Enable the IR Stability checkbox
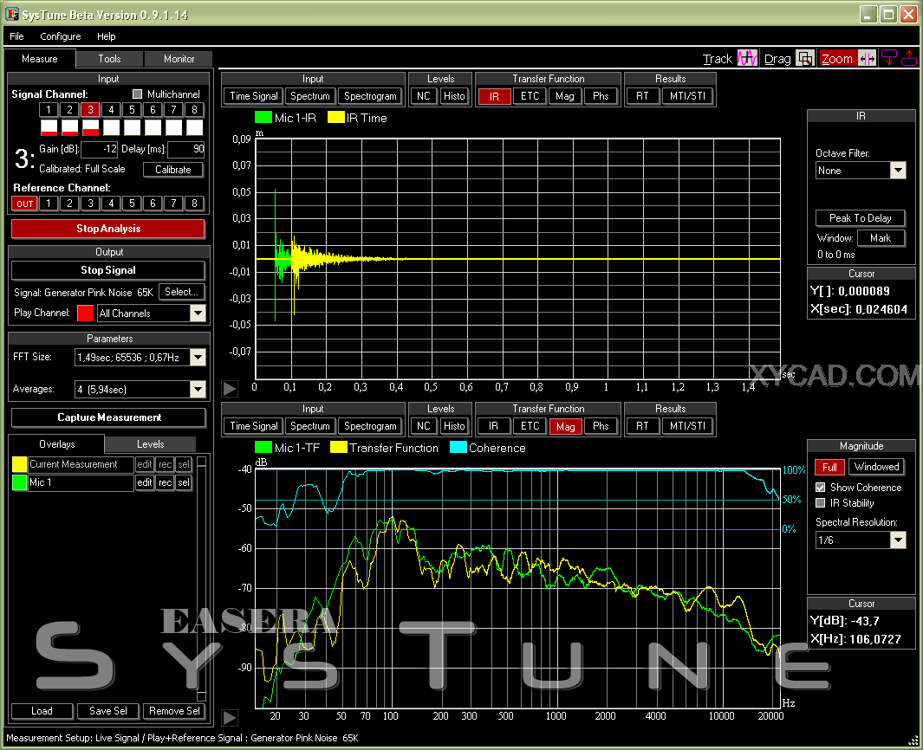This screenshot has width=923, height=750. tap(820, 503)
